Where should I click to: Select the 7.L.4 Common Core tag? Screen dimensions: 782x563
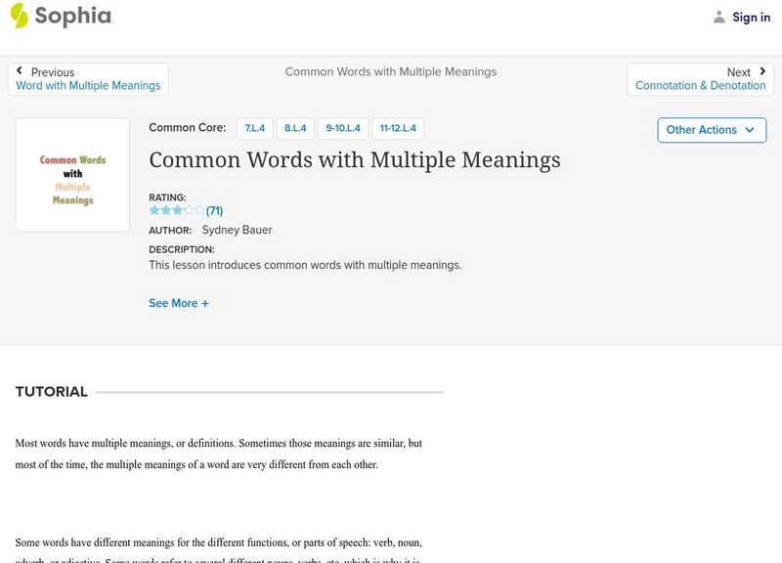255,128
